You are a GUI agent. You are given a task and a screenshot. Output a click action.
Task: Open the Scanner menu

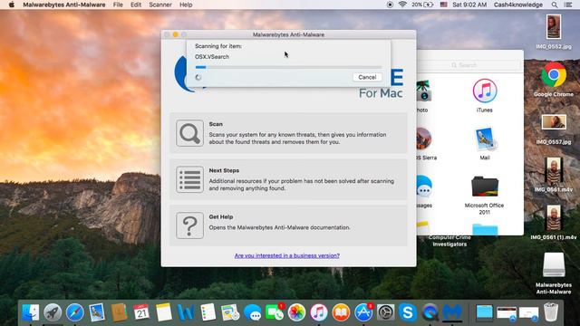point(160,5)
